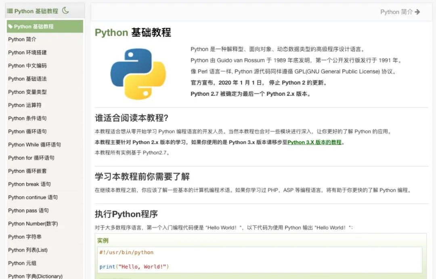Open Python 循环语句 chapter
This screenshot has width=436, height=279.
coord(27,132)
